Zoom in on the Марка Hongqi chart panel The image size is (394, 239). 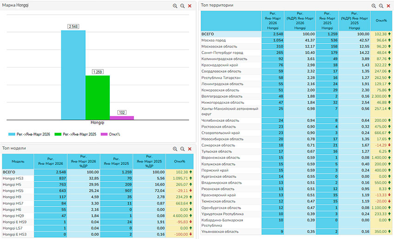click(175, 6)
